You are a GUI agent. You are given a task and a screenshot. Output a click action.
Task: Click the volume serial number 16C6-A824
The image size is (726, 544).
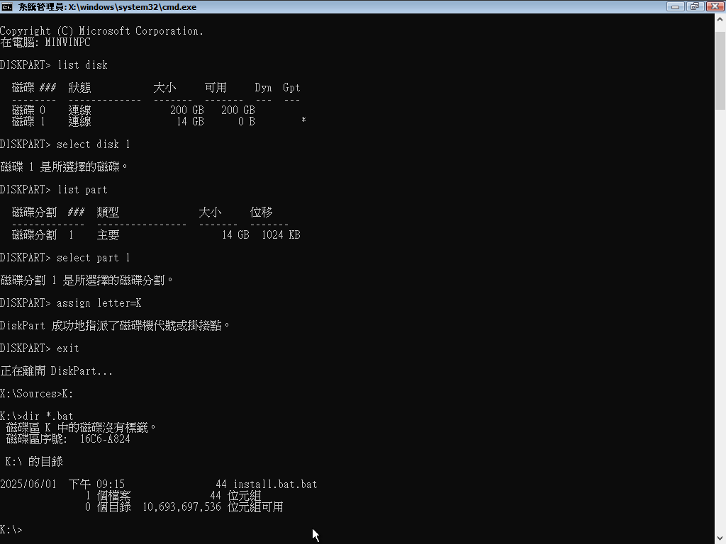(x=105, y=439)
